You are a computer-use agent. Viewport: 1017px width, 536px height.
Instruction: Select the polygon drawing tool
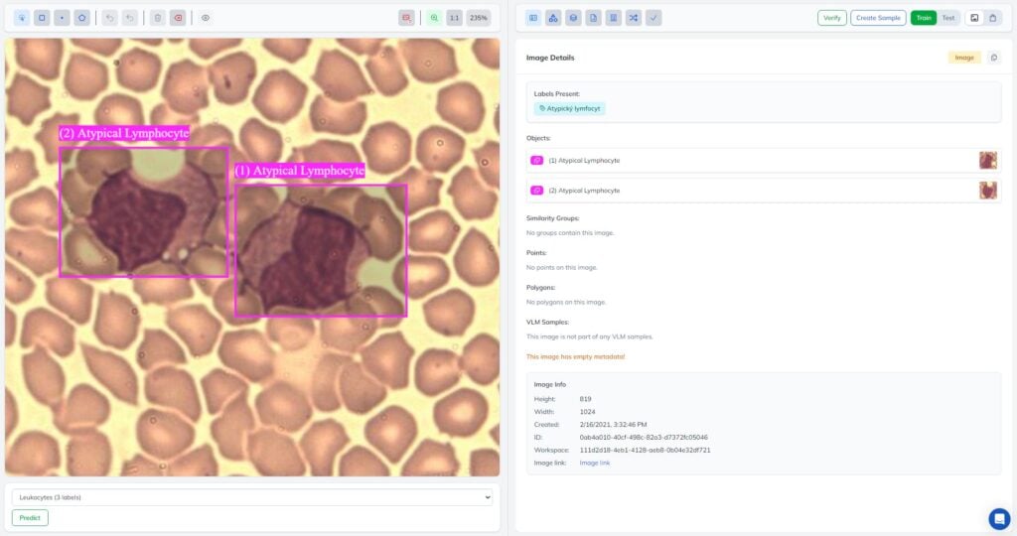click(81, 18)
